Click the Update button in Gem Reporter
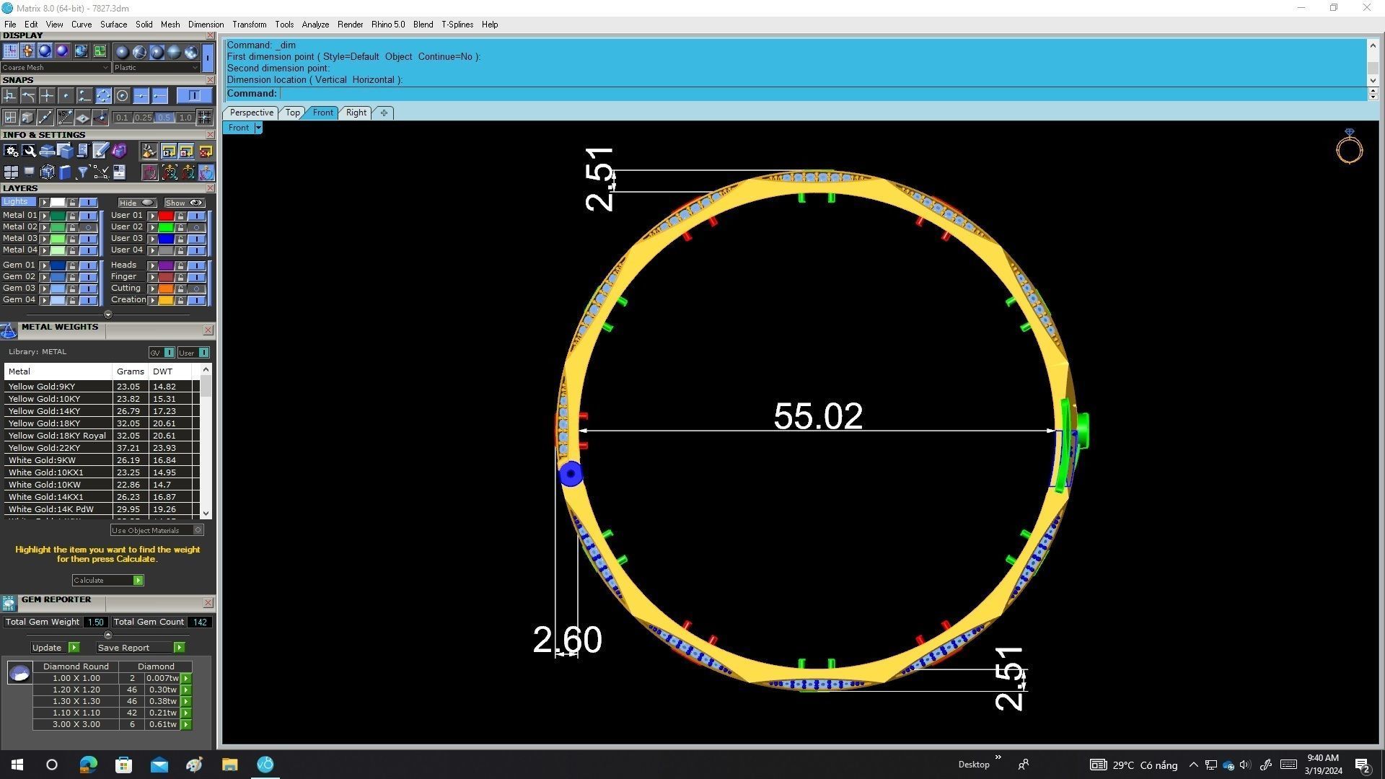This screenshot has height=779, width=1385. click(54, 648)
